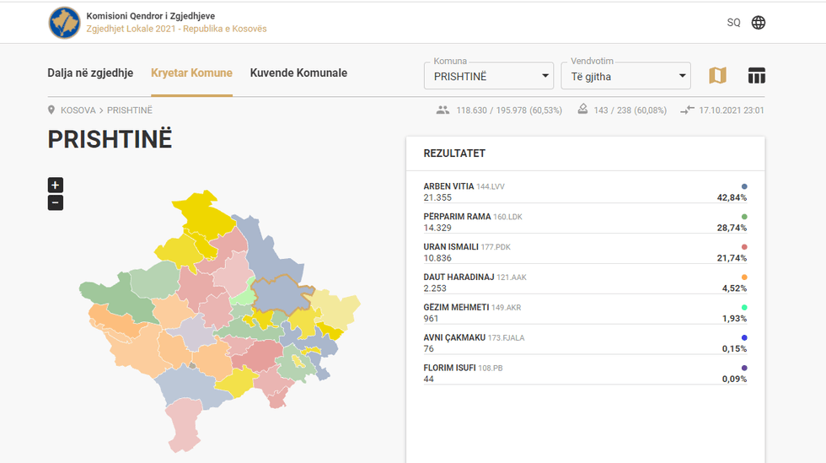
Task: Click the PRISHTINË breadcrumb link
Action: pos(130,110)
